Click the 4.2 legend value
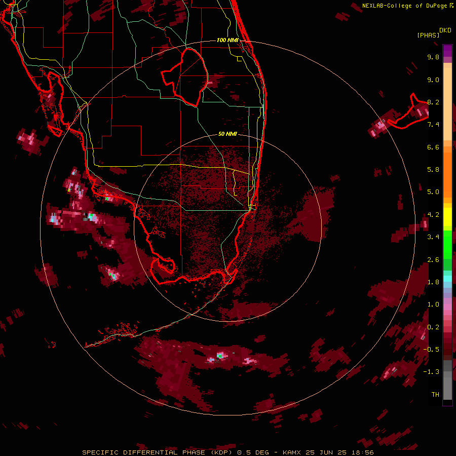Image resolution: width=456 pixels, height=456 pixels. [x=433, y=215]
